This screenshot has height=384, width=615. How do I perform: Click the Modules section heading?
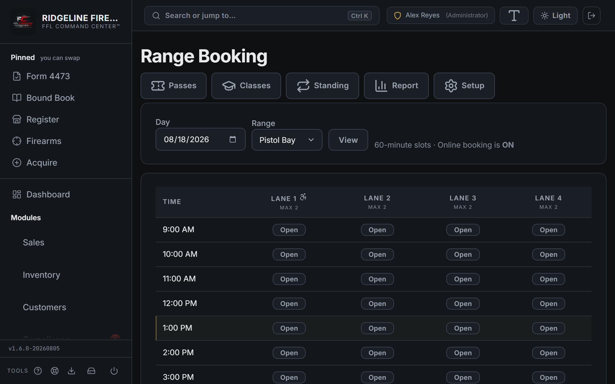(x=26, y=218)
